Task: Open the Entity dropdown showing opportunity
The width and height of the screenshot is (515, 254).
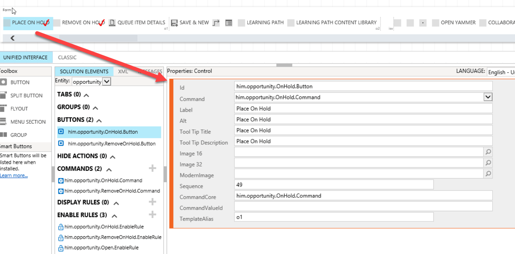Action: tap(105, 81)
